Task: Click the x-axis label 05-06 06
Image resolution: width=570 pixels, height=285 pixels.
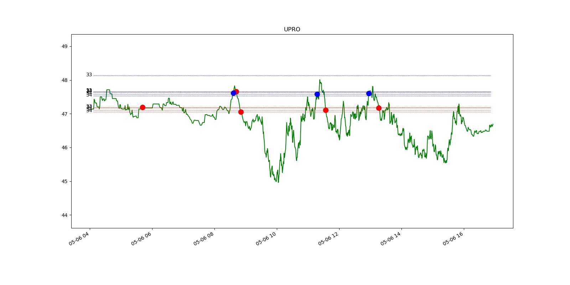Action: 141,238
